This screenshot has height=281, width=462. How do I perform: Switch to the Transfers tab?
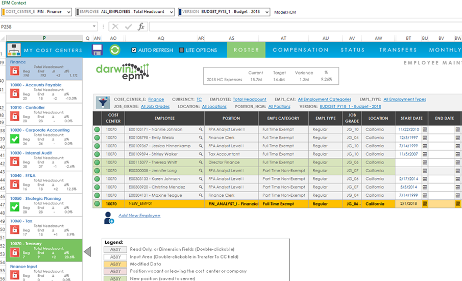(398, 50)
